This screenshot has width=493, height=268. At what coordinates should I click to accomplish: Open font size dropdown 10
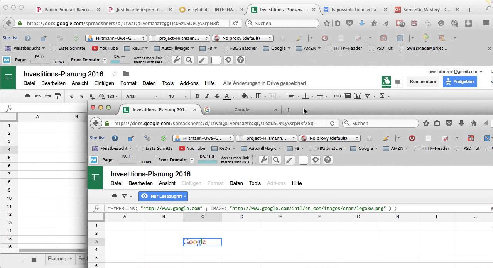coord(177,96)
